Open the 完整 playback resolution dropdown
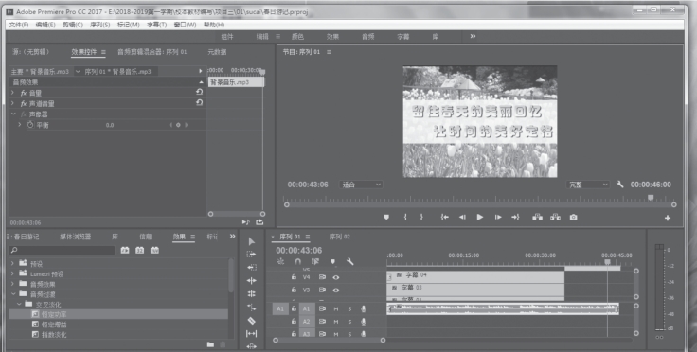The image size is (697, 352). [x=588, y=185]
